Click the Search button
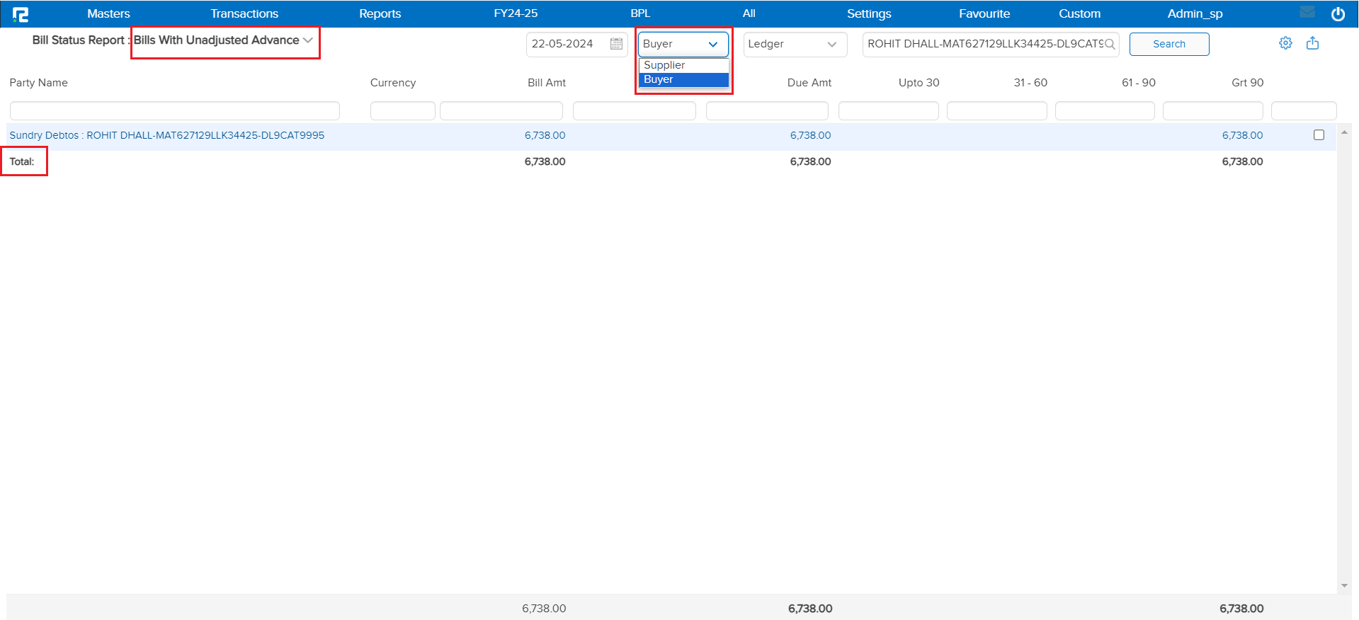1359x620 pixels. pyautogui.click(x=1168, y=44)
